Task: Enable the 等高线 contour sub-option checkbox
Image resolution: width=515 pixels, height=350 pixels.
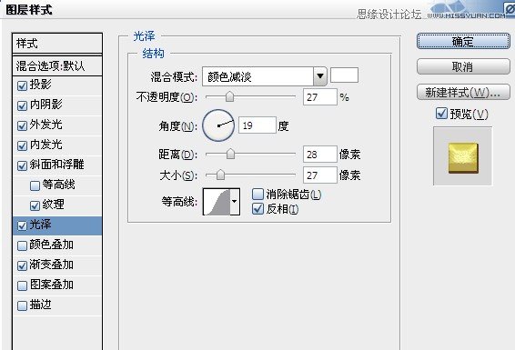Action: (x=35, y=186)
